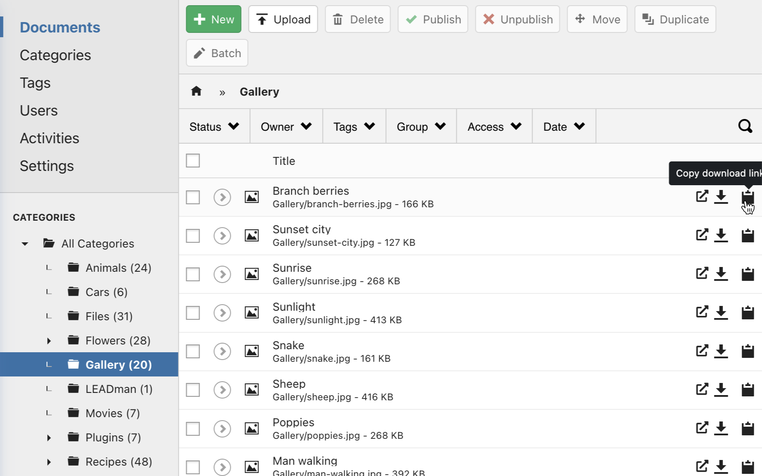Viewport: 762px width, 476px height.
Task: Click the Sunlight image thumbnail icon
Action: coord(252,312)
